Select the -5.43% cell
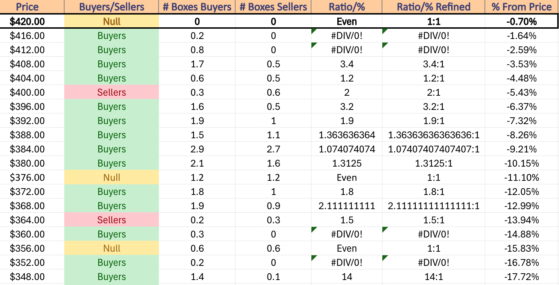 521,93
